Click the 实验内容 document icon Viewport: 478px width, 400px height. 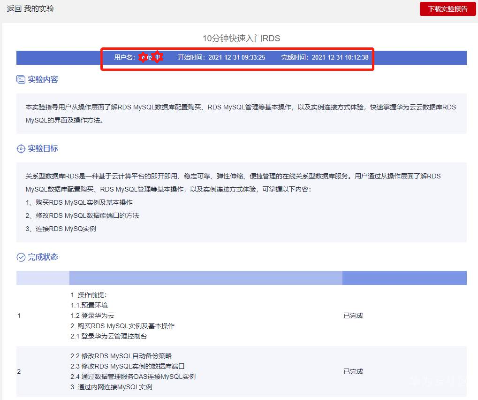tap(21, 79)
